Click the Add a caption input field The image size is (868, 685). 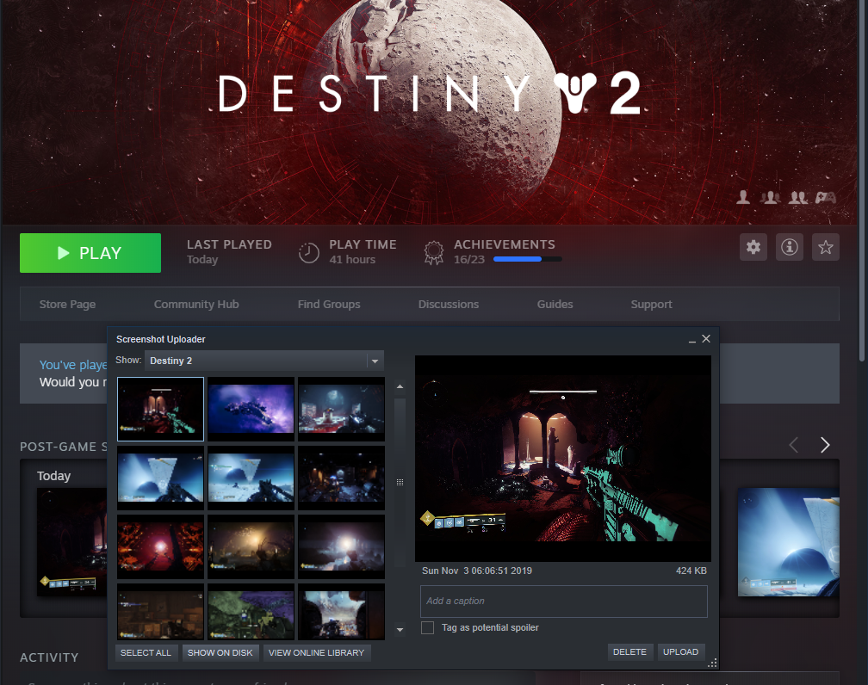[x=563, y=602]
